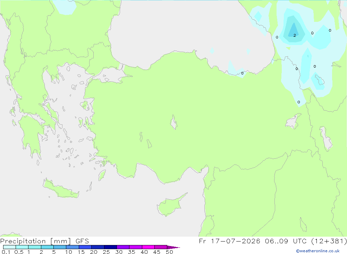Viewport: 347px width, 254px height.
Task: Click the "0.5" legend scale label
Action: (x=19, y=252)
